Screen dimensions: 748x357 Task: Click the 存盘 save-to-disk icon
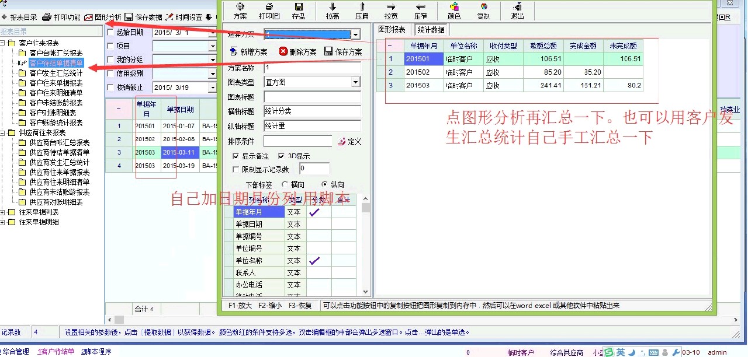pyautogui.click(x=299, y=7)
